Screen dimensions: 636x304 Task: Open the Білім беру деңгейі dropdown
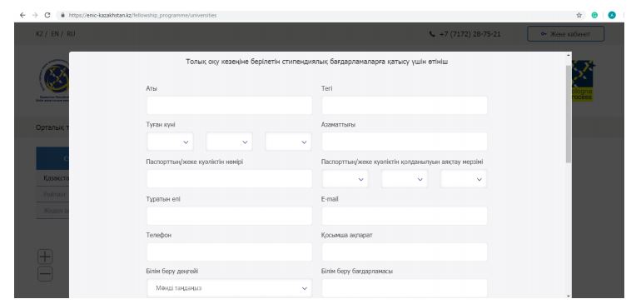229,288
